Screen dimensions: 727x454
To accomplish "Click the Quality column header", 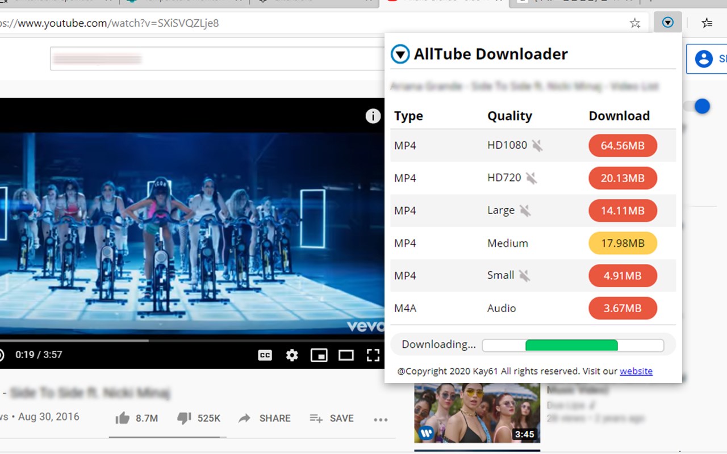I will pyautogui.click(x=509, y=116).
